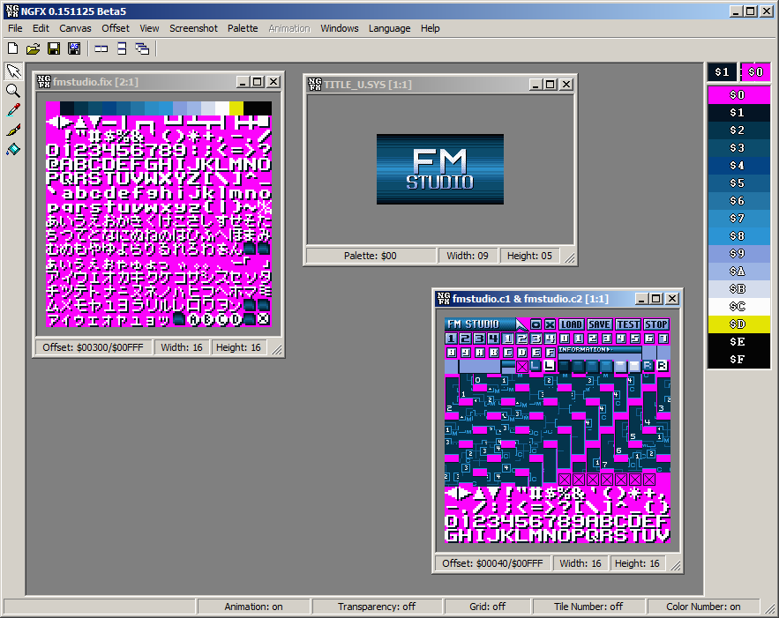The width and height of the screenshot is (779, 618).
Task: Select palette color $5
Action: point(738,183)
